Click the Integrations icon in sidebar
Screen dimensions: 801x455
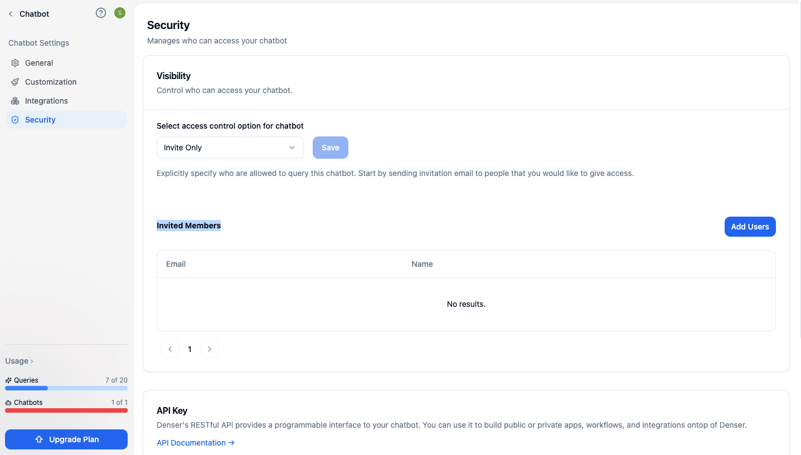click(15, 101)
